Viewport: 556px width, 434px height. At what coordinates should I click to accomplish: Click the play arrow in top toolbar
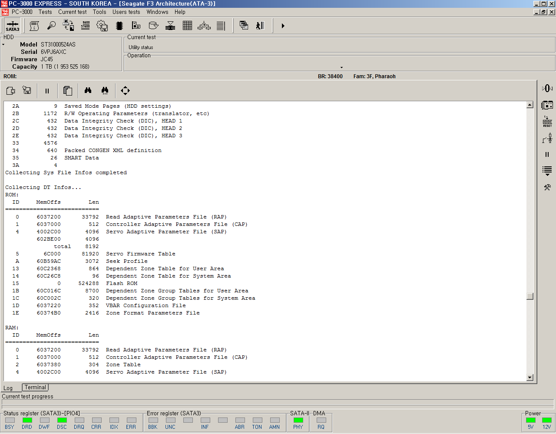[283, 26]
